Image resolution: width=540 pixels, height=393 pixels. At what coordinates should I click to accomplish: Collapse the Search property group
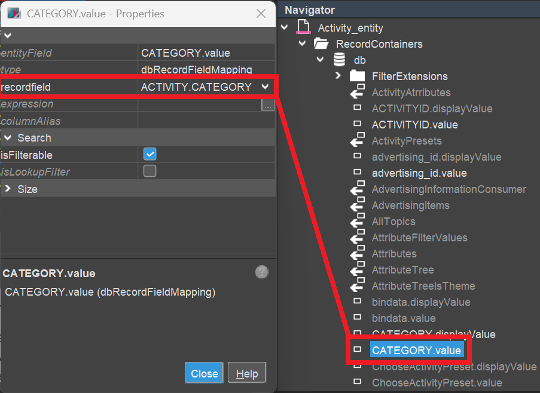click(8, 138)
